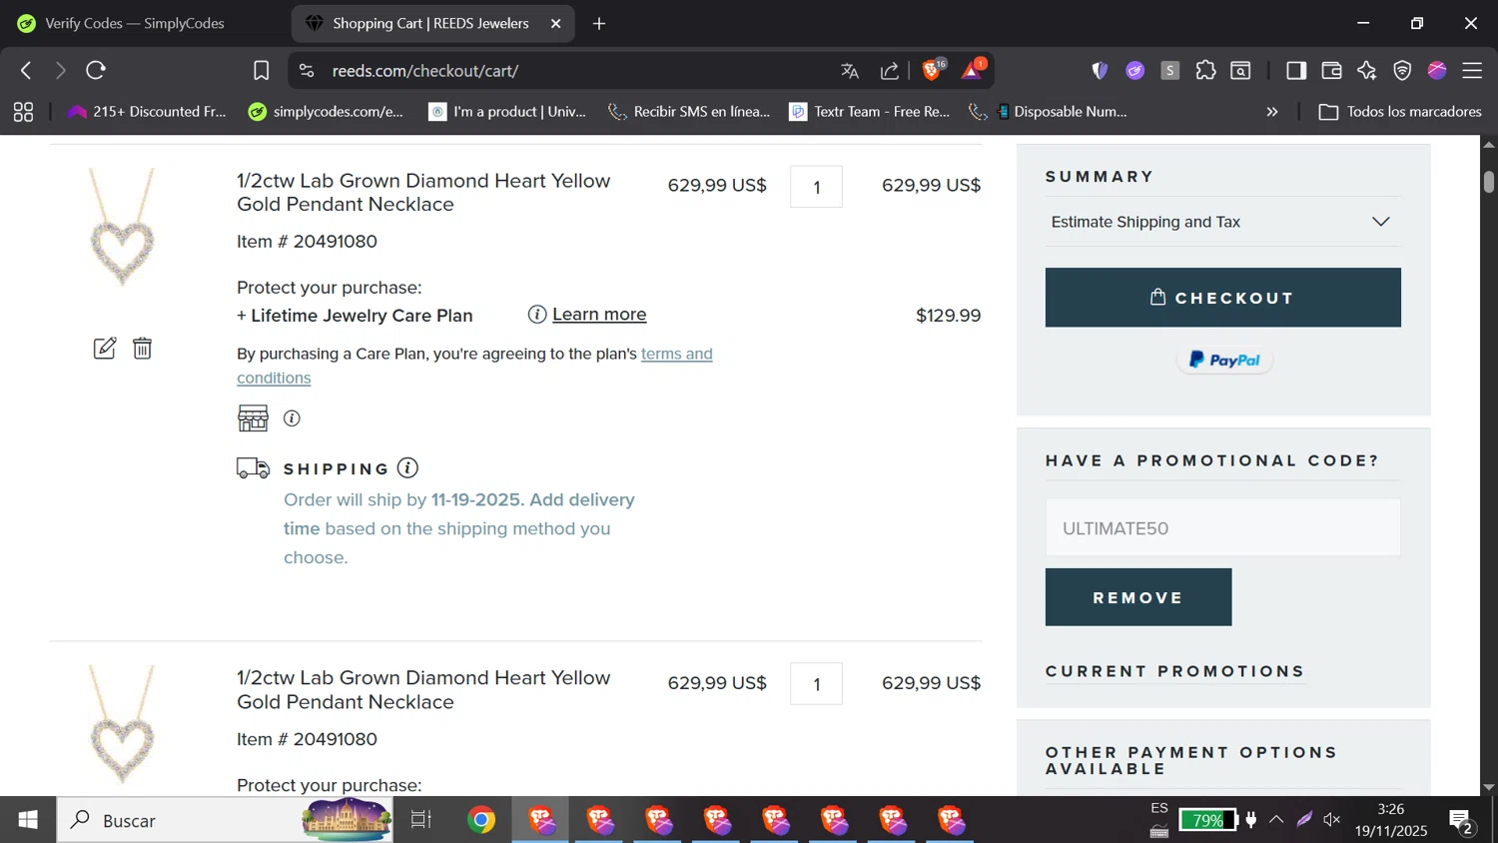Delete first necklace item with trash icon

[x=143, y=349]
